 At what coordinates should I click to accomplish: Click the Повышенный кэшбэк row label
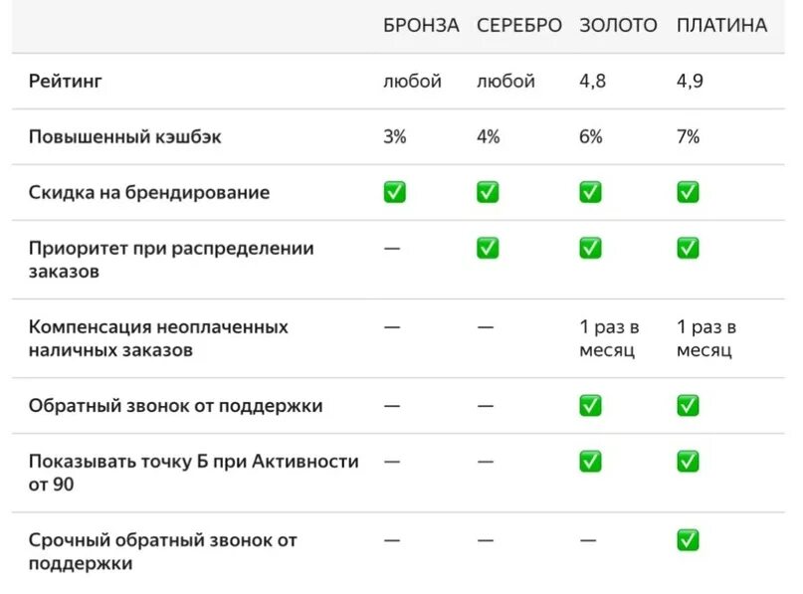point(125,136)
